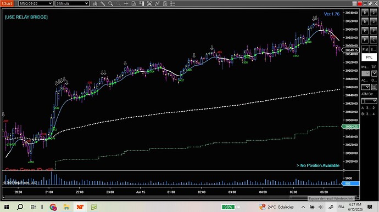Open the strategies toolbar icon

click(165, 4)
